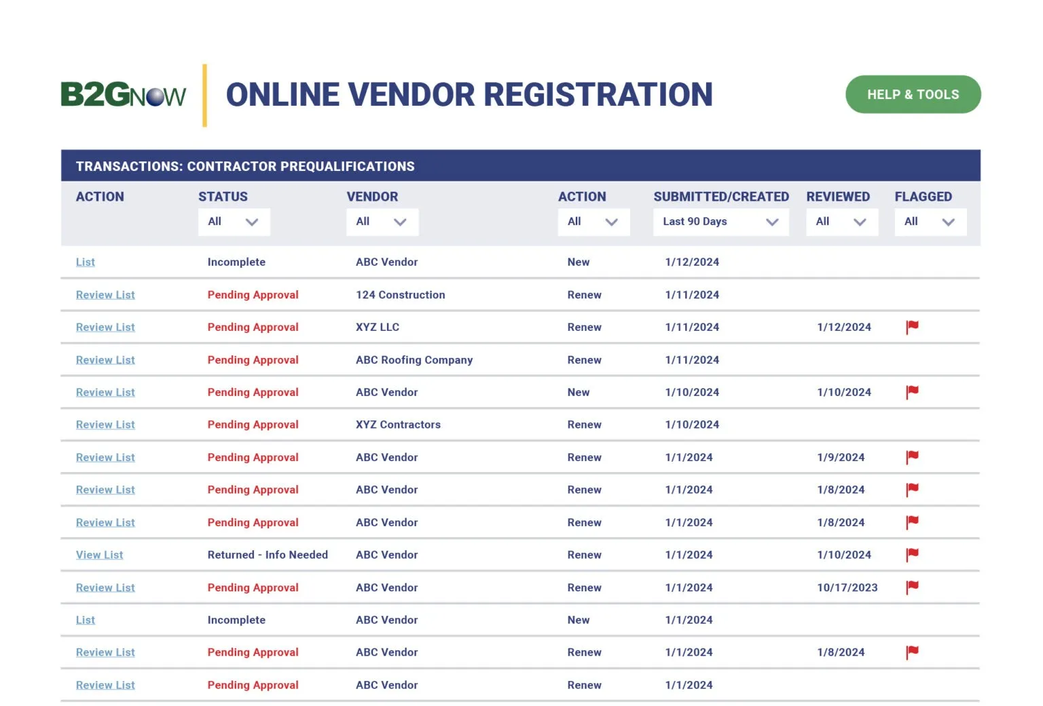Click the TRANSACTIONS: CONTRACTOR PREQUALIFICATIONS header
The image size is (1043, 706).
tap(246, 165)
